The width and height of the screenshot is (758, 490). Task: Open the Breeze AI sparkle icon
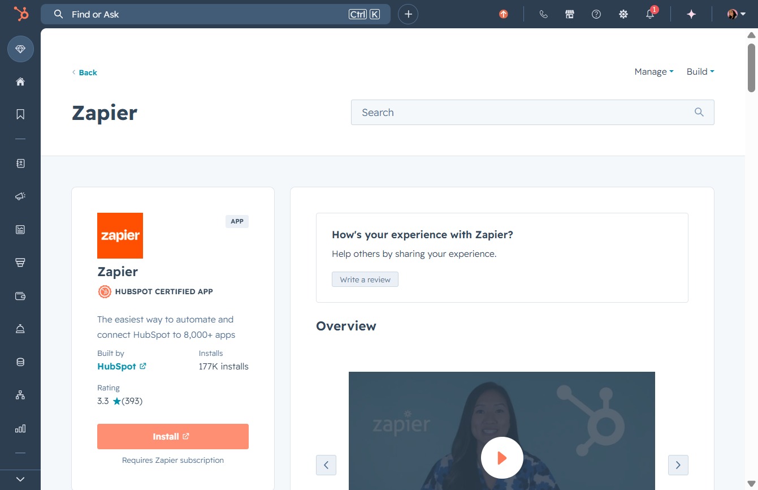tap(691, 14)
